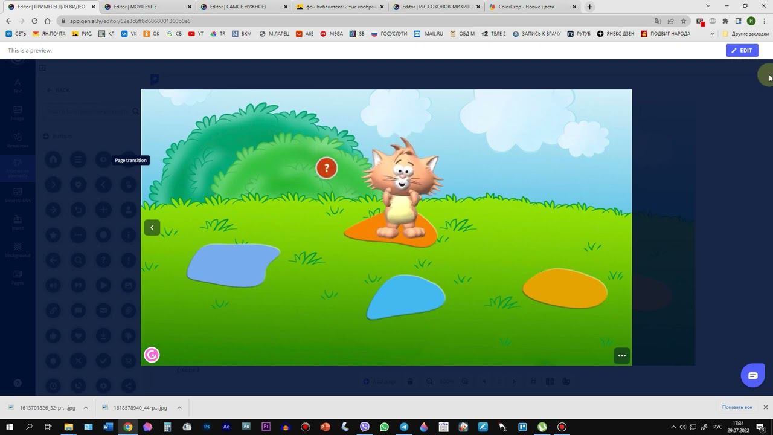
Task: Click the yellow-orange puddle shape
Action: (565, 288)
